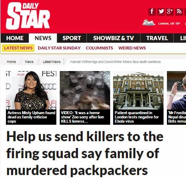The height and width of the screenshot is (178, 186).
Task: Click the Google Plus icon
Action: (x=170, y=11)
